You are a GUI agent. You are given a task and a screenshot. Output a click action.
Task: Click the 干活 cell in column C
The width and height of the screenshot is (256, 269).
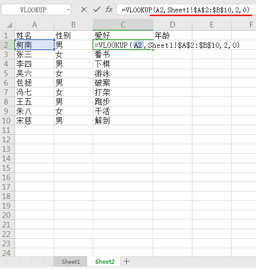pyautogui.click(x=123, y=111)
